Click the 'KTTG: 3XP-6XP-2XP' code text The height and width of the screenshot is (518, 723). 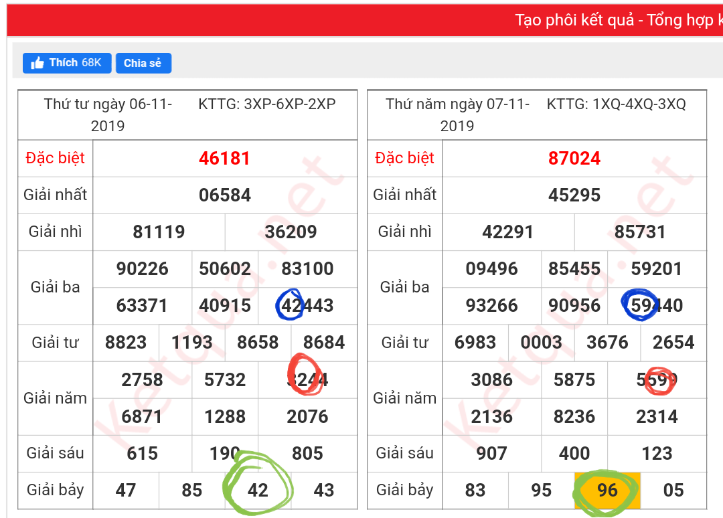click(x=266, y=104)
